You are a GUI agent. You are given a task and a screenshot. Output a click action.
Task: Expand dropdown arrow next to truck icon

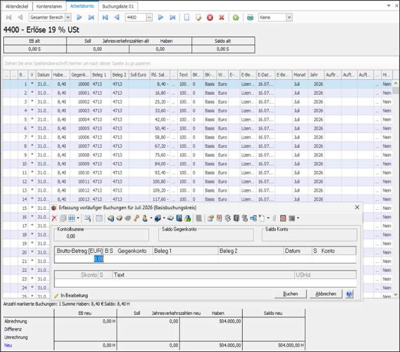[164, 218]
